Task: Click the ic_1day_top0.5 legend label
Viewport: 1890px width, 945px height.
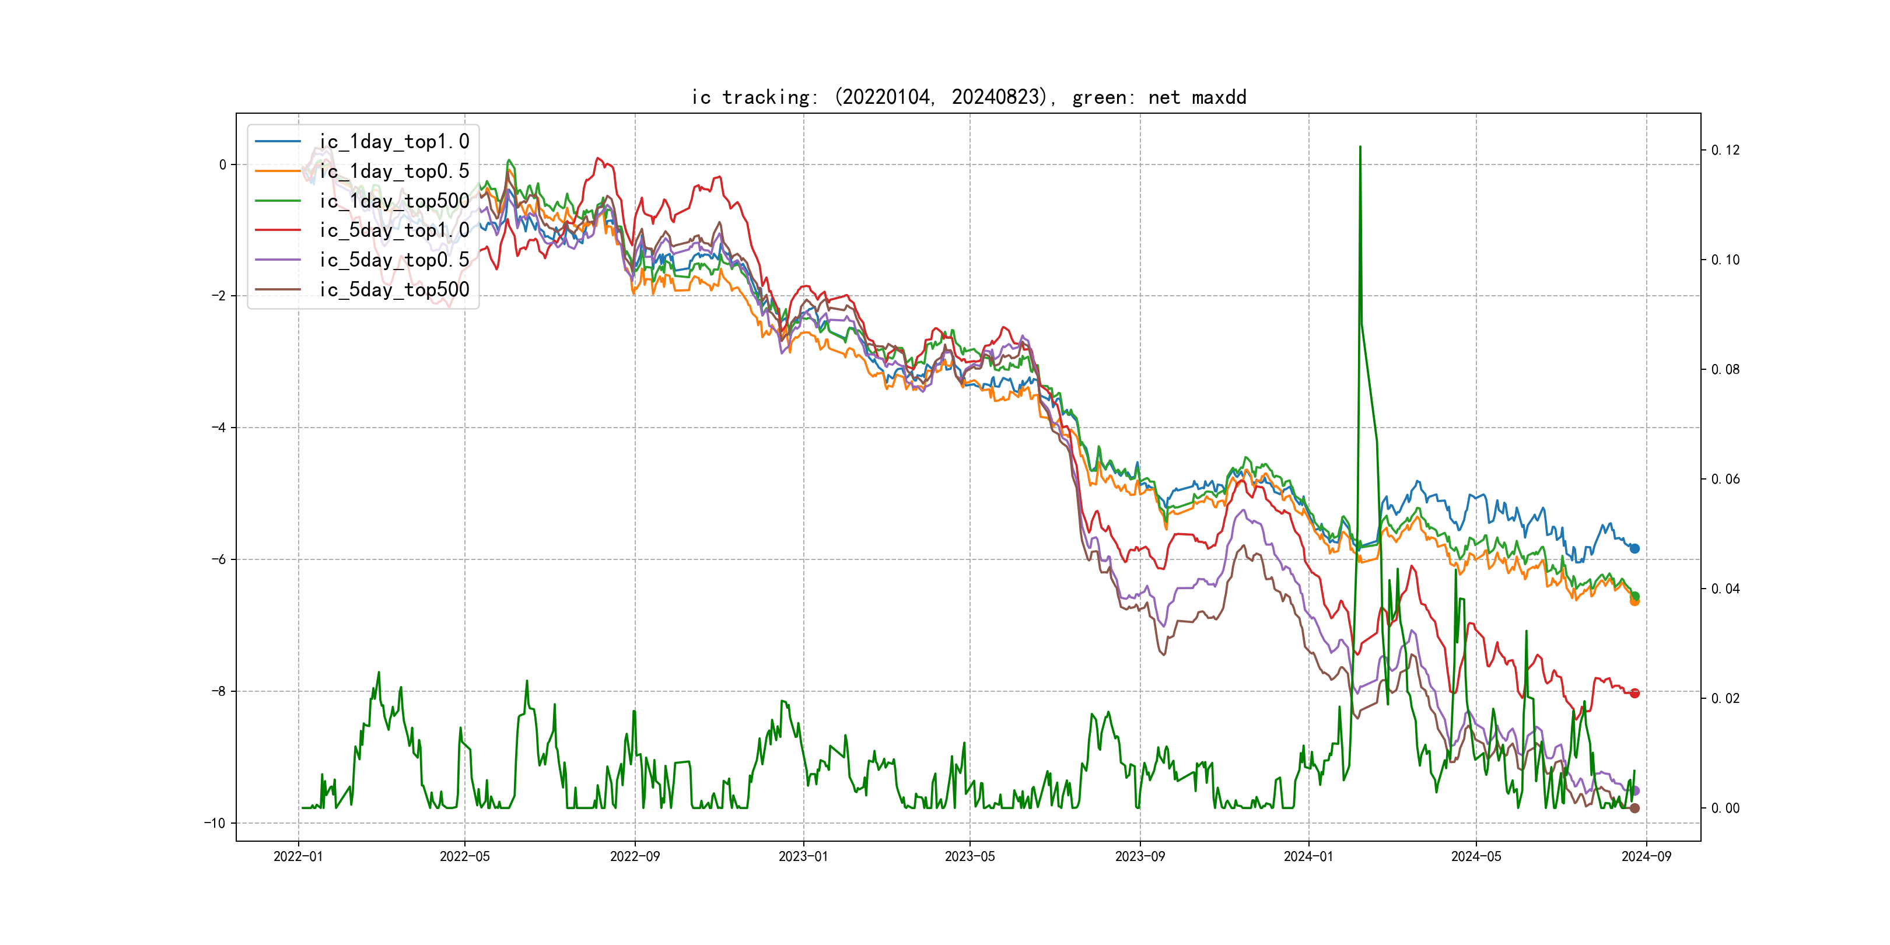Action: [x=394, y=171]
